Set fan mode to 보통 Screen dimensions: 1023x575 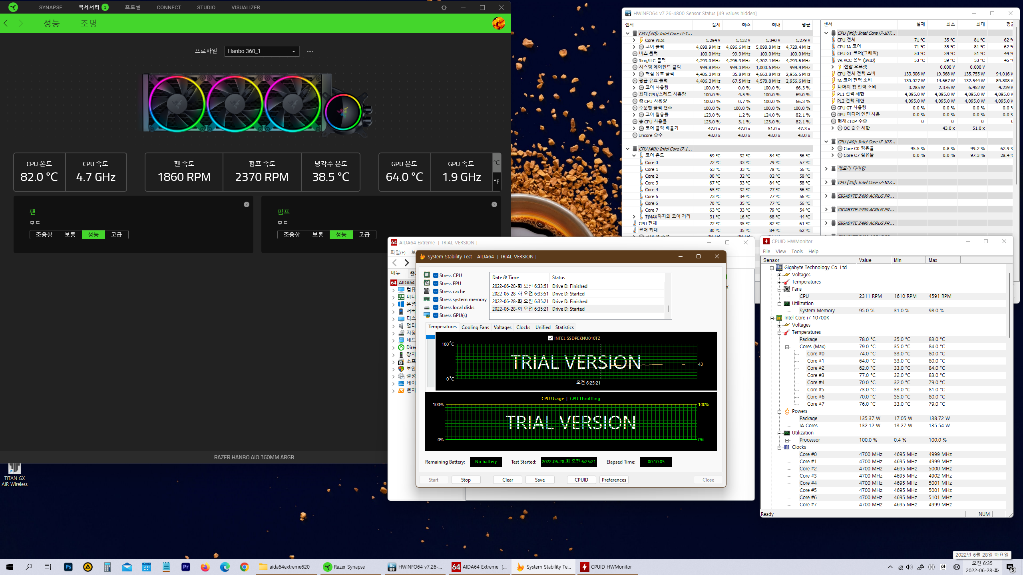click(70, 234)
